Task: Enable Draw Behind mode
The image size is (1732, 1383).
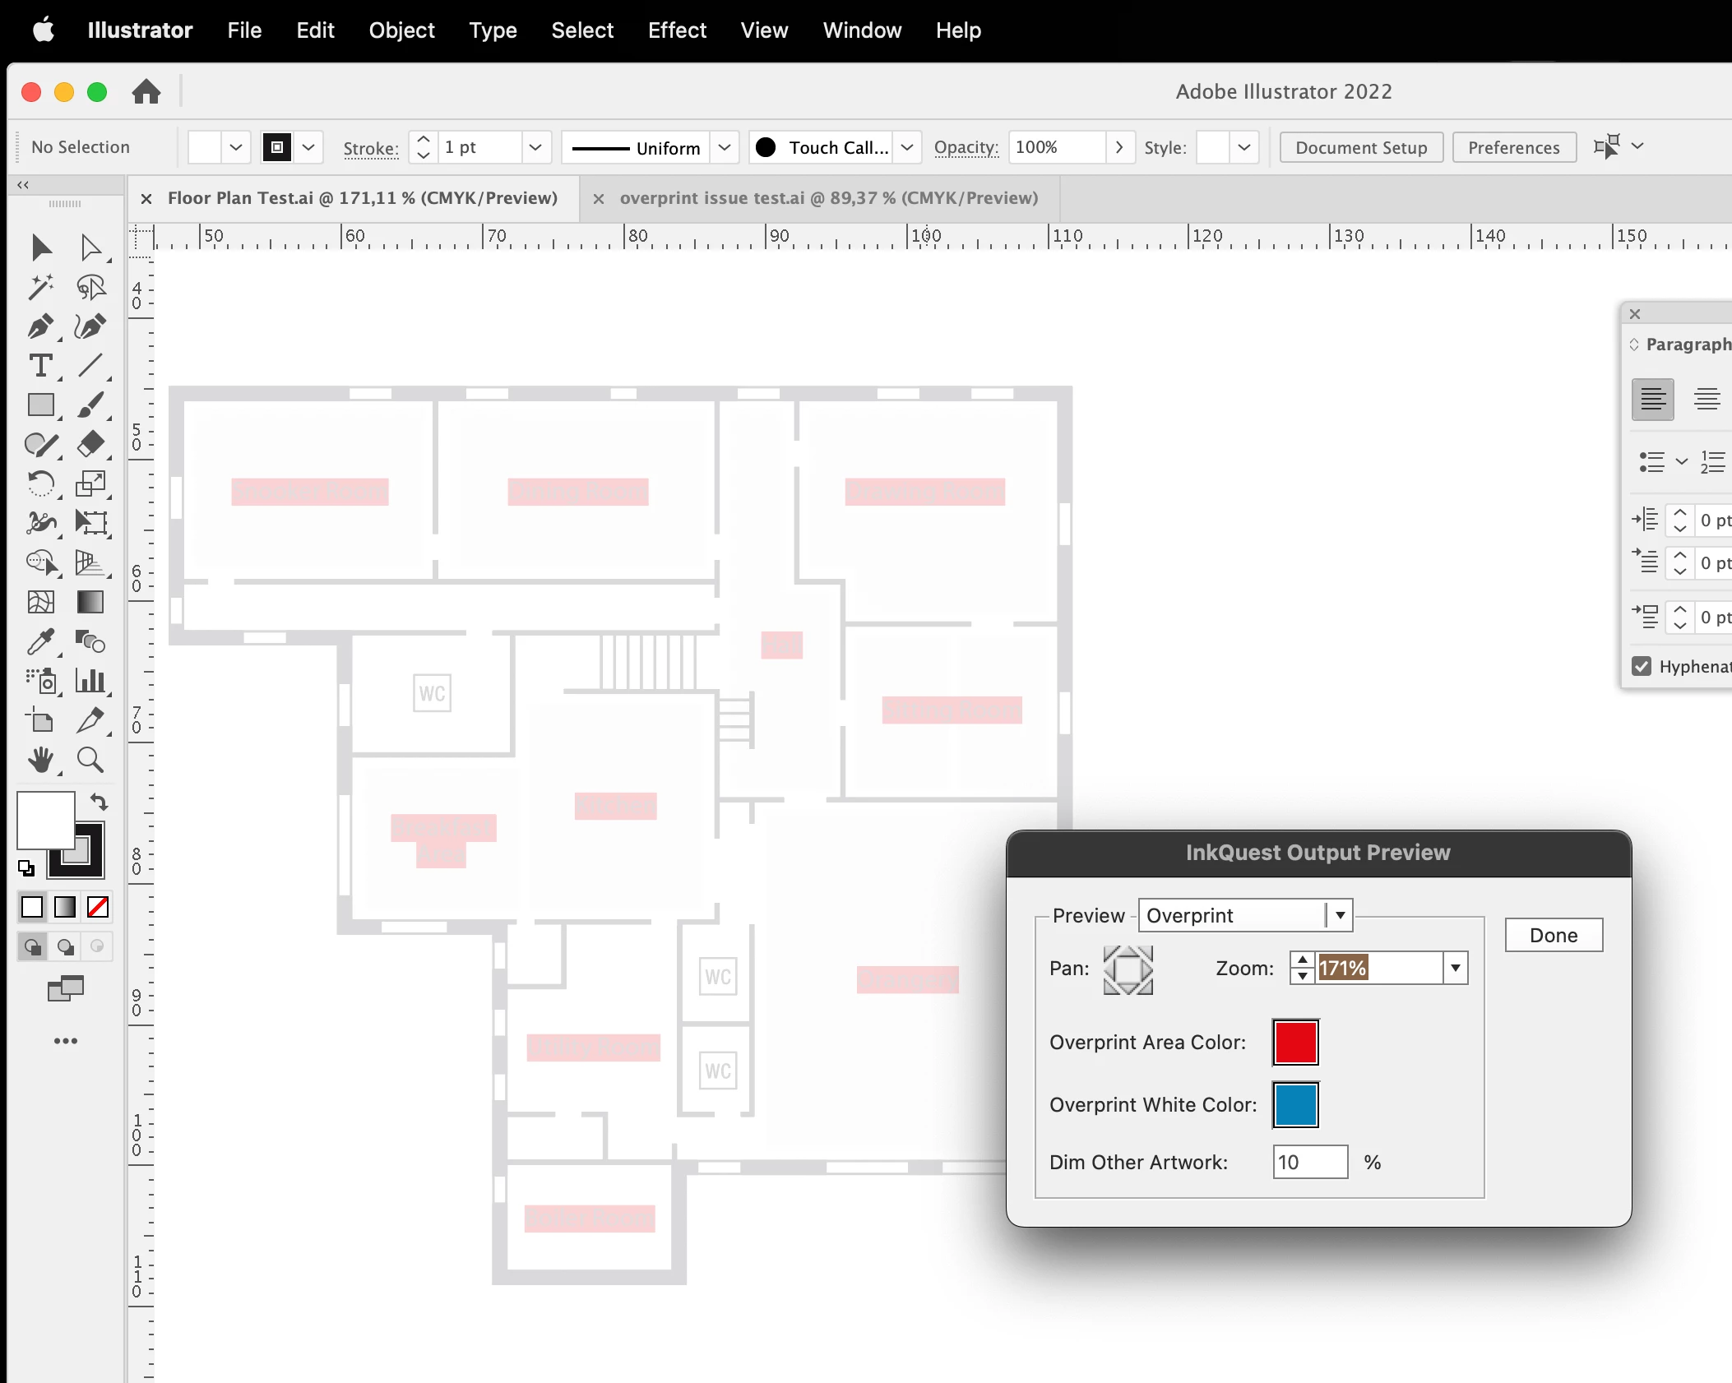Action: pyautogui.click(x=65, y=946)
